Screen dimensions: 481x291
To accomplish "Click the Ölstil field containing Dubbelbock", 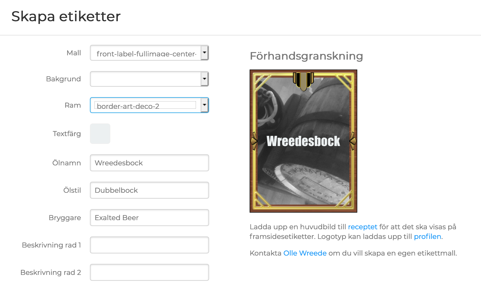I will pos(150,190).
